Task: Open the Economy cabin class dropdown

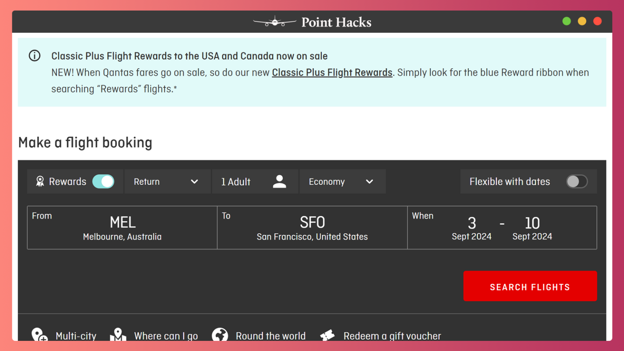Action: pyautogui.click(x=342, y=182)
